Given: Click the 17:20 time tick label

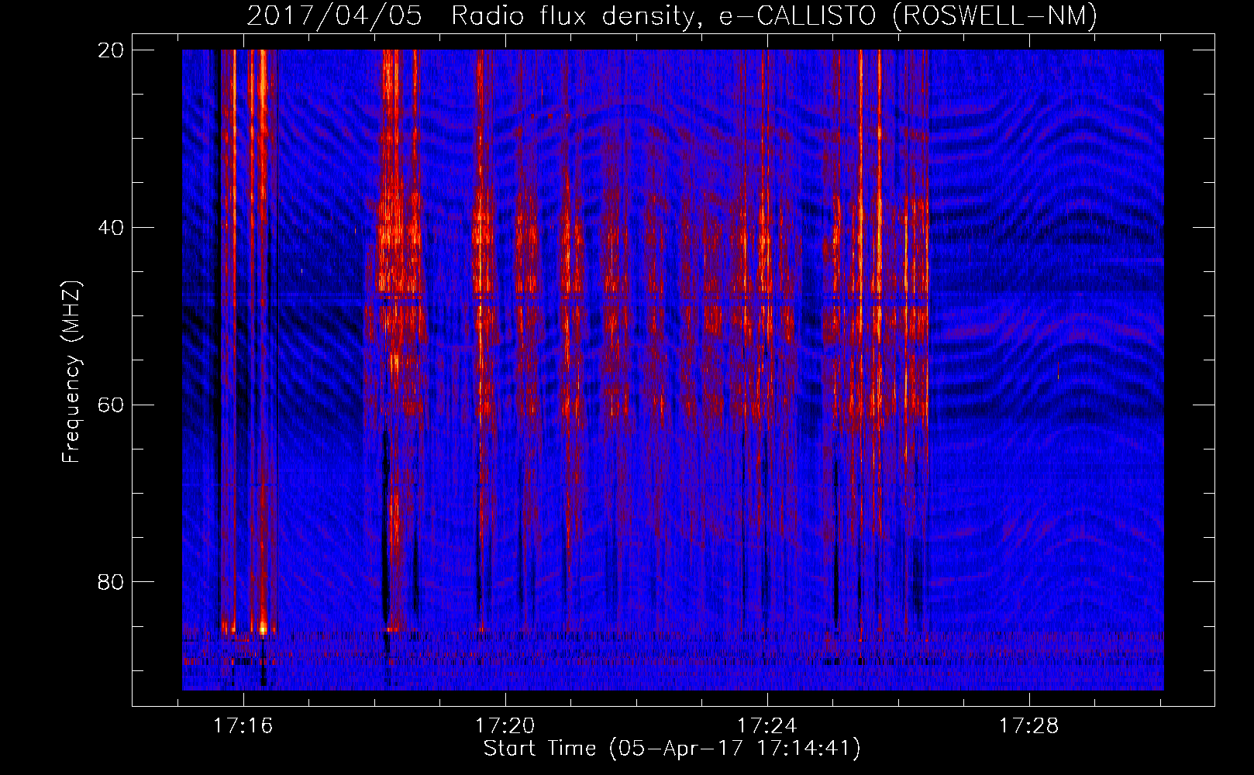Looking at the screenshot, I should pos(505,726).
